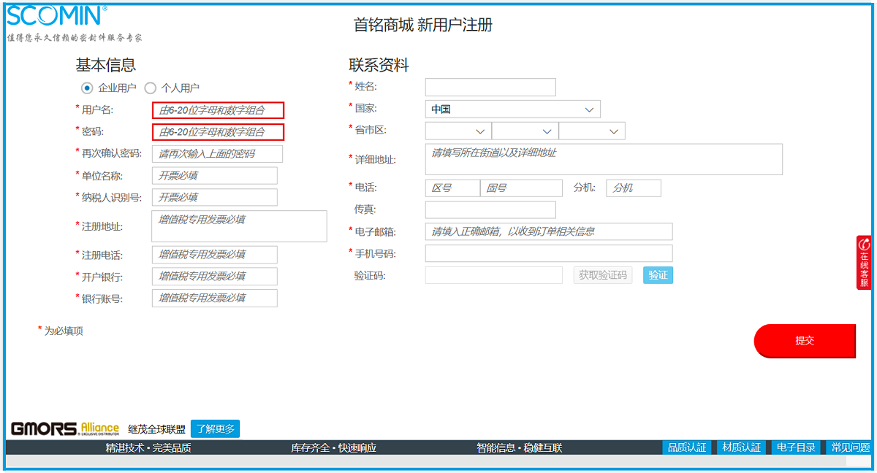This screenshot has height=473, width=877.
Task: Click the 电子邮箱 email input field
Action: (x=548, y=231)
